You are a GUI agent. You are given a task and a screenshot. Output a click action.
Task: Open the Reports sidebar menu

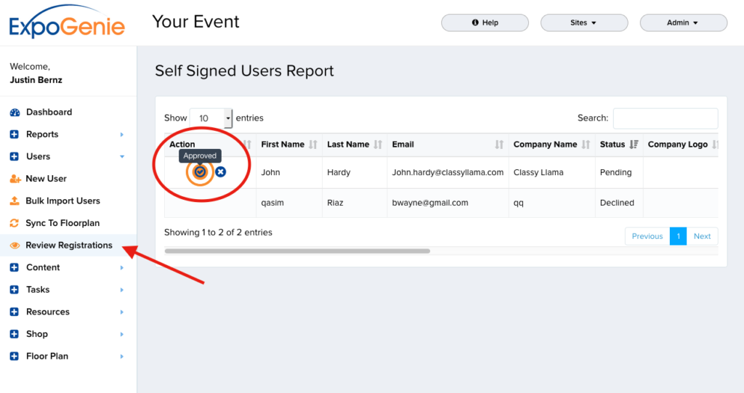coord(42,134)
